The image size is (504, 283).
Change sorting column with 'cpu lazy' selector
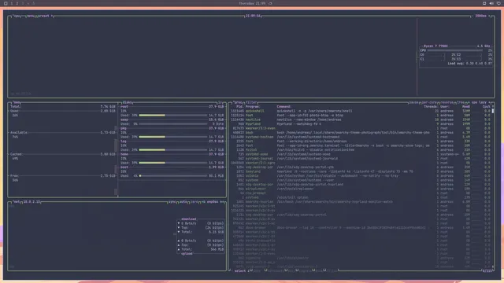click(479, 103)
